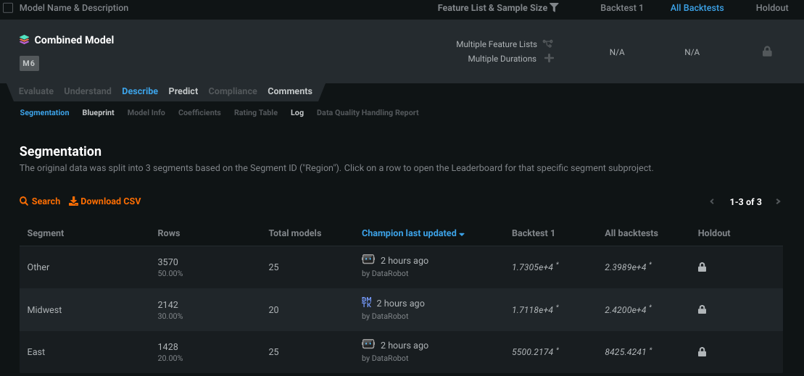804x376 pixels.
Task: Toggle the select-all models checkbox
Action: click(8, 8)
